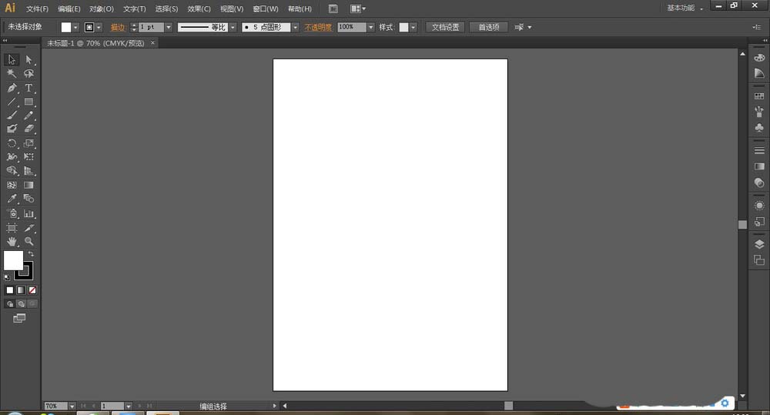This screenshot has width=770, height=415.
Task: Open the variable width profile dropdown
Action: coord(233,28)
